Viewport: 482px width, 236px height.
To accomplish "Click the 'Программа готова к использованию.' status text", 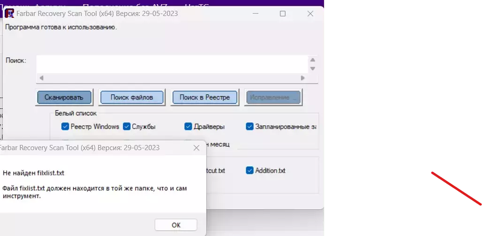I will point(61,27).
